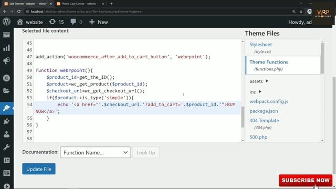Click the wc_get_product line 51
The image size is (336, 189).
pyautogui.click(x=97, y=84)
